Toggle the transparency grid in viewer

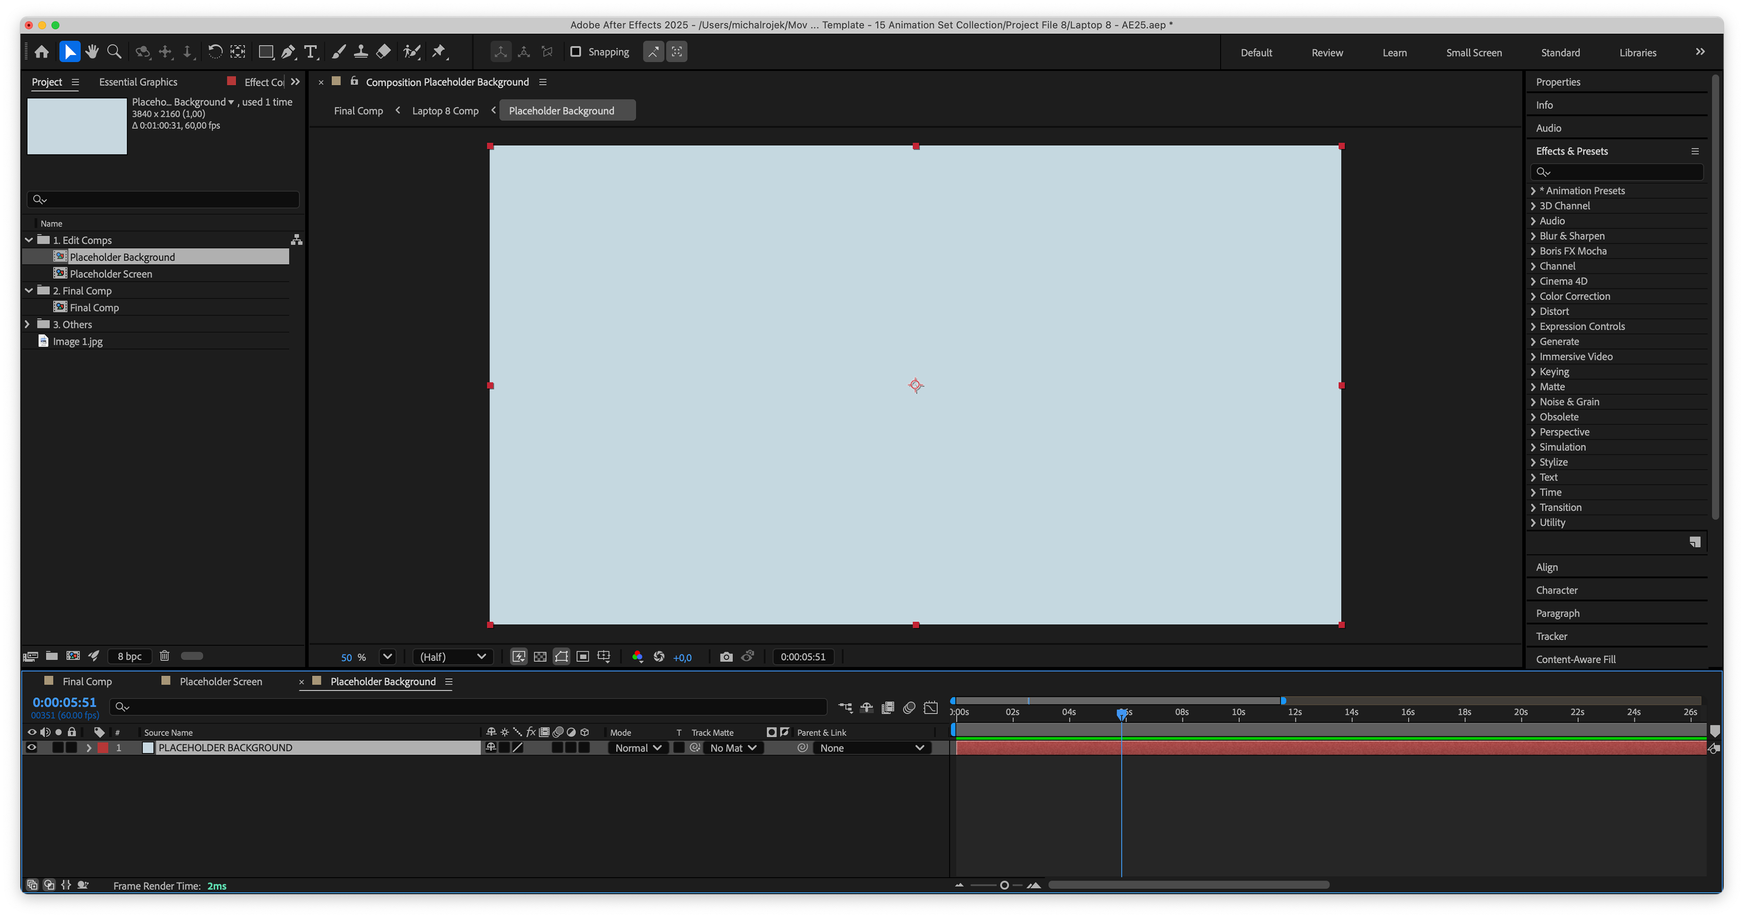(540, 656)
